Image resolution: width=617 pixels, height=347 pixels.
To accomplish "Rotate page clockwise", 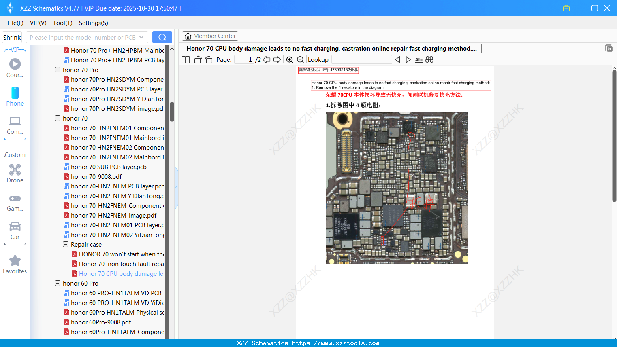I will [209, 59].
